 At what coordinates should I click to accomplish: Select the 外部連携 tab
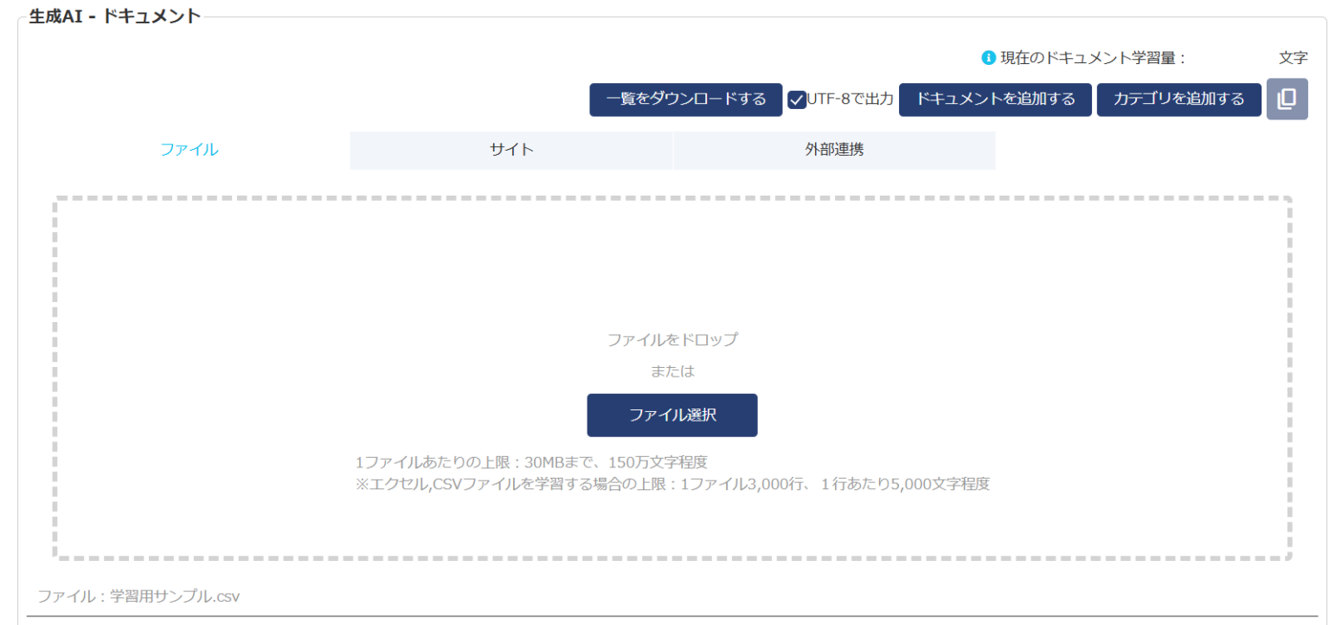(x=833, y=150)
